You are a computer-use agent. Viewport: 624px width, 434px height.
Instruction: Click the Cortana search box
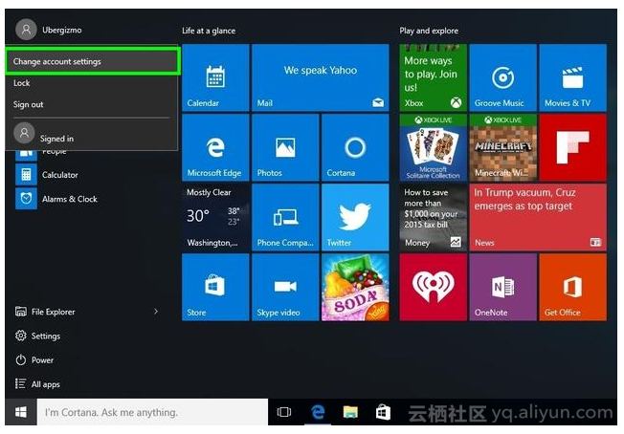pos(152,412)
